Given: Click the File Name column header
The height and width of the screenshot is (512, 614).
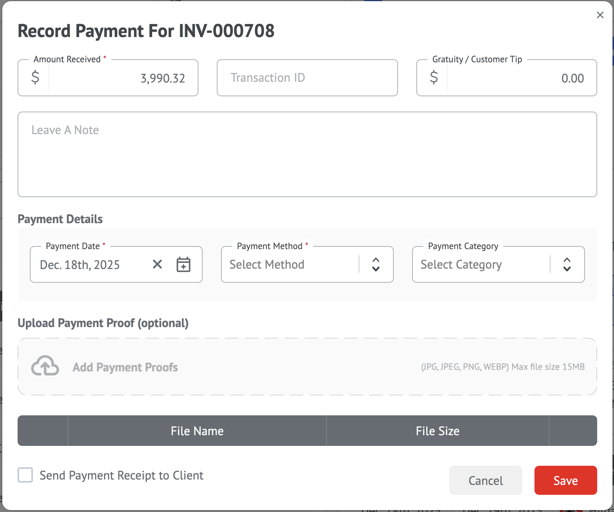Looking at the screenshot, I should pyautogui.click(x=197, y=431).
